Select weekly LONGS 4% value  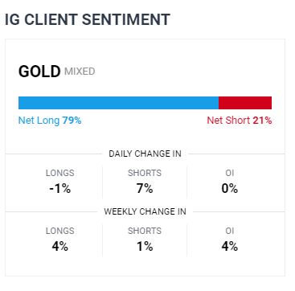(x=60, y=247)
